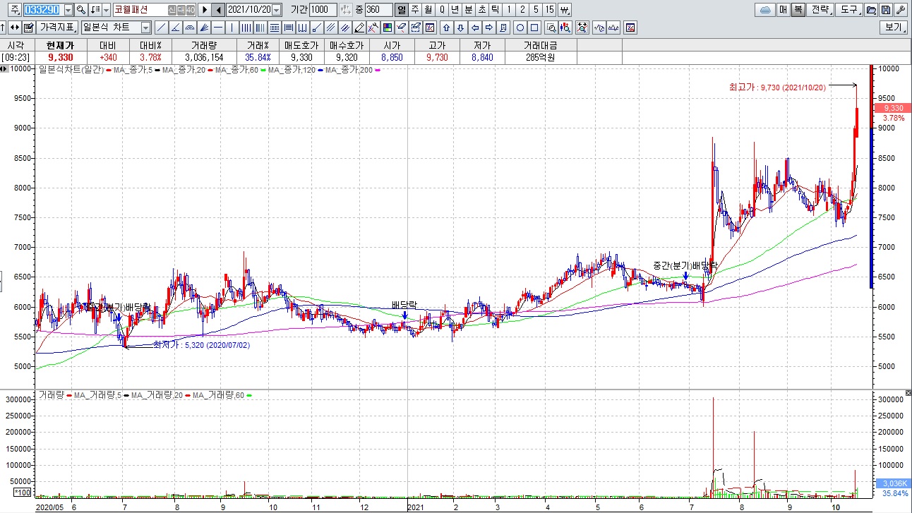Select the Fibonacci fan tool
The height and width of the screenshot is (513, 912).
[204, 28]
